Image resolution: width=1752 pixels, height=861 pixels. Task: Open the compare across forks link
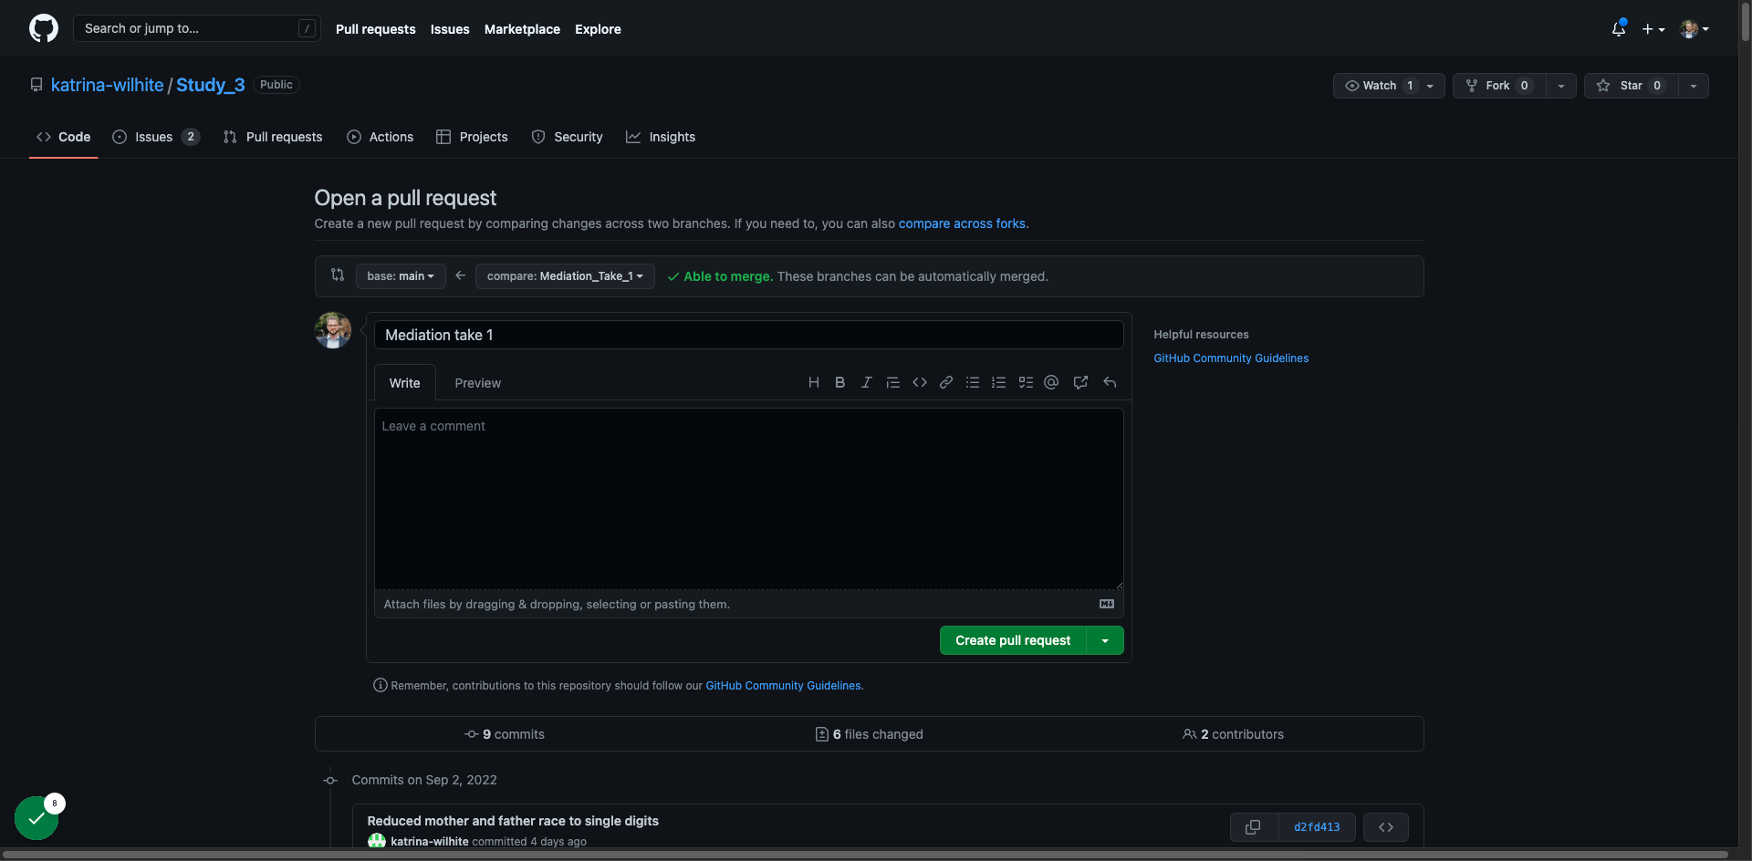[x=962, y=223]
